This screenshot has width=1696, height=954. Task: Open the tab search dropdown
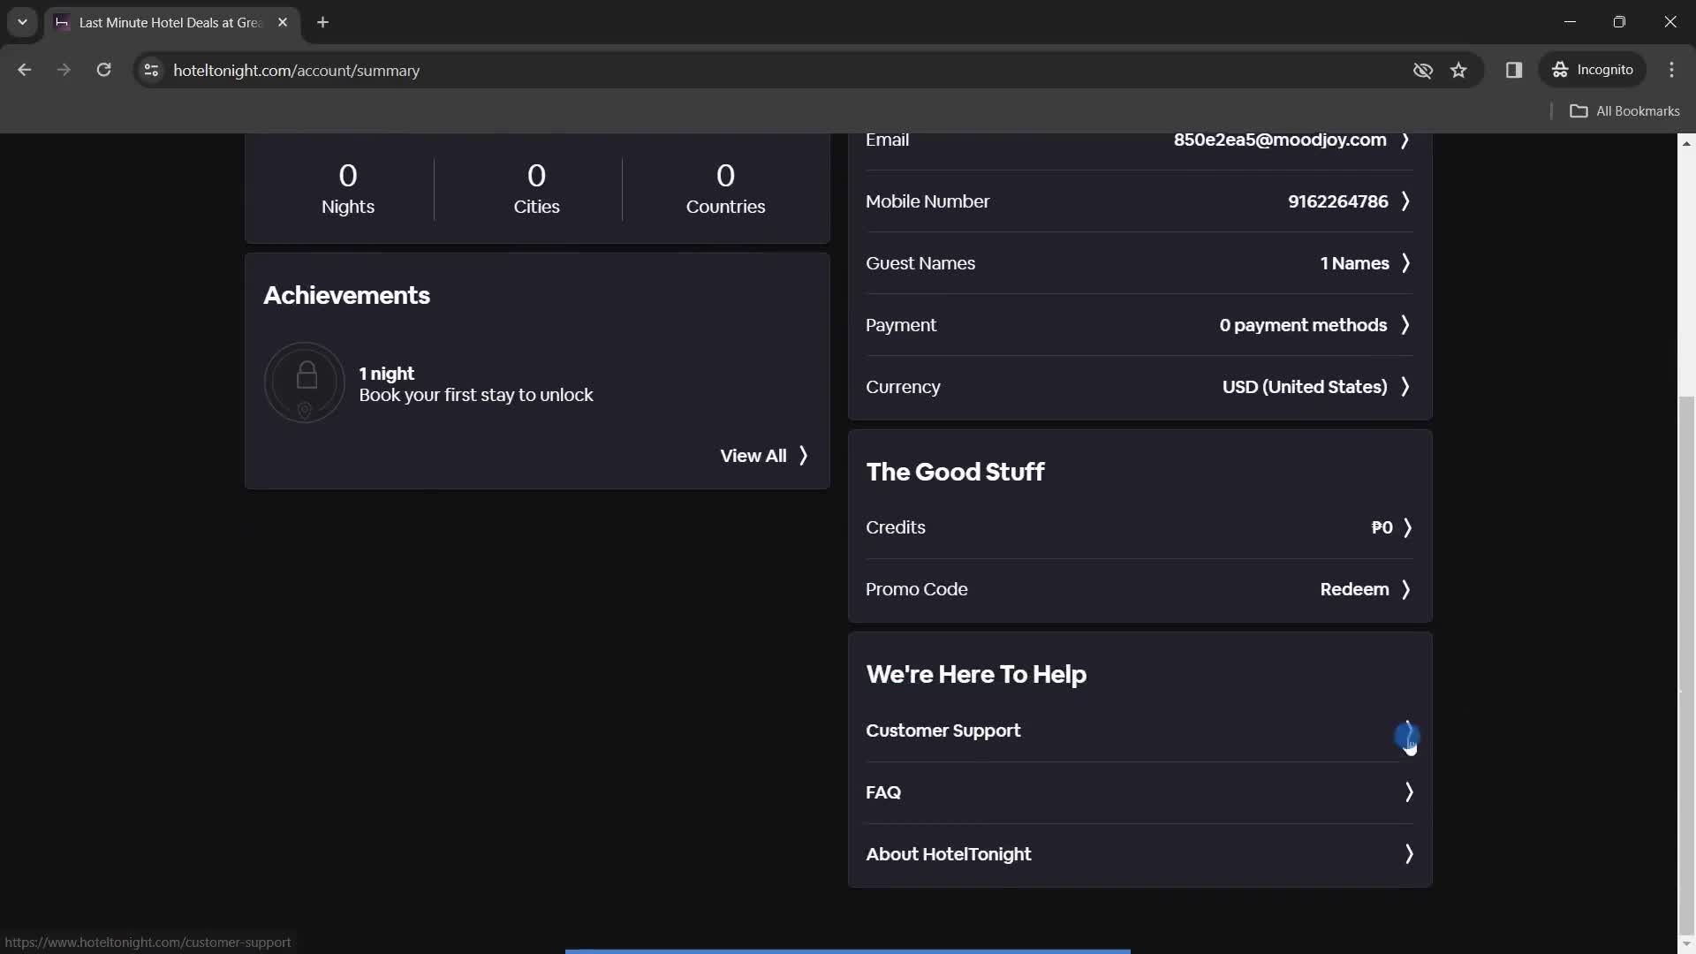pyautogui.click(x=22, y=22)
